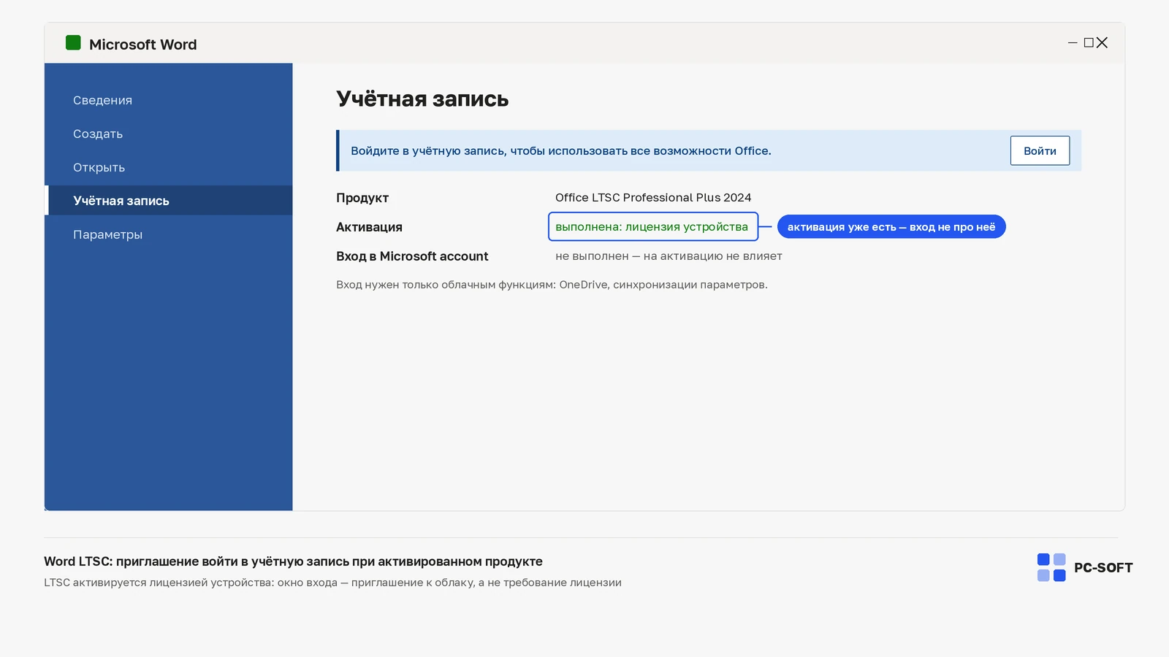Click the sign-in invitation banner text
This screenshot has width=1169, height=657.
tap(561, 151)
